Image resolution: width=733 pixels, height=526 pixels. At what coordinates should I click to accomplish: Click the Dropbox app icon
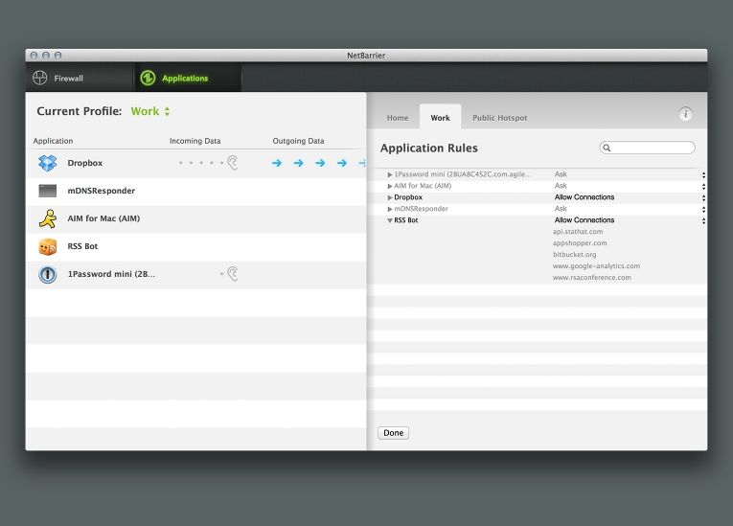pyautogui.click(x=48, y=163)
